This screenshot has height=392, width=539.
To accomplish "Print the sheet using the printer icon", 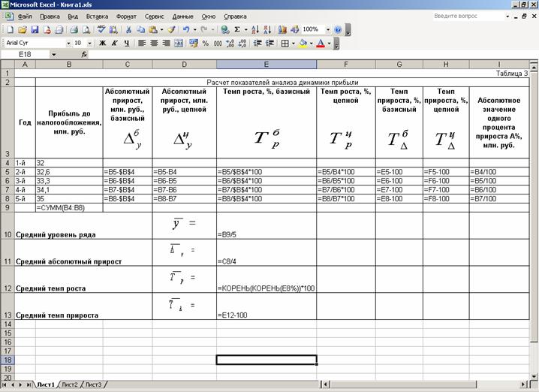I will (74, 29).
